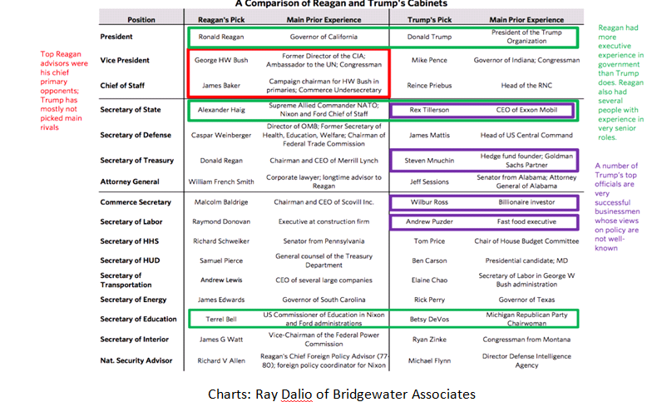Select the 'Tom Price' cell
The image size is (652, 402).
pyautogui.click(x=429, y=241)
